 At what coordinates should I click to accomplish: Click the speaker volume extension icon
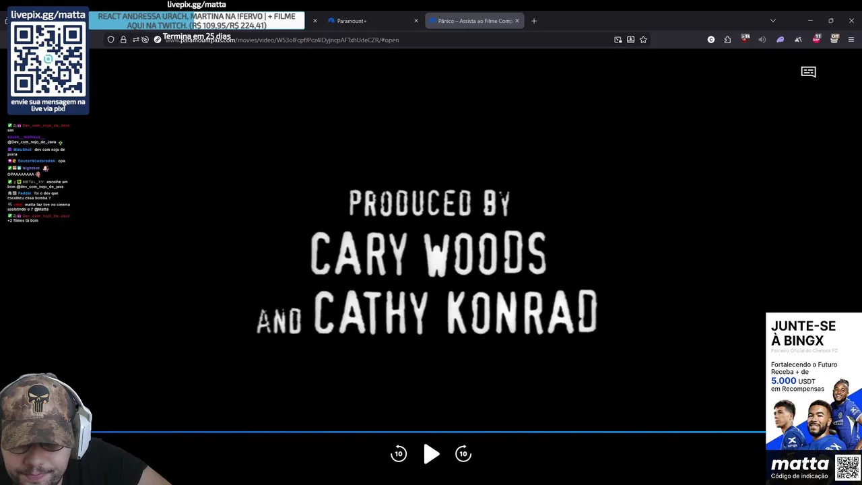762,40
